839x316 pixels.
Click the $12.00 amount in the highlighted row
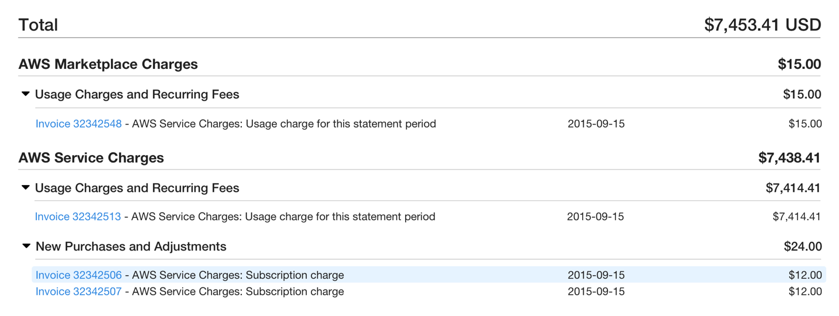tap(805, 275)
